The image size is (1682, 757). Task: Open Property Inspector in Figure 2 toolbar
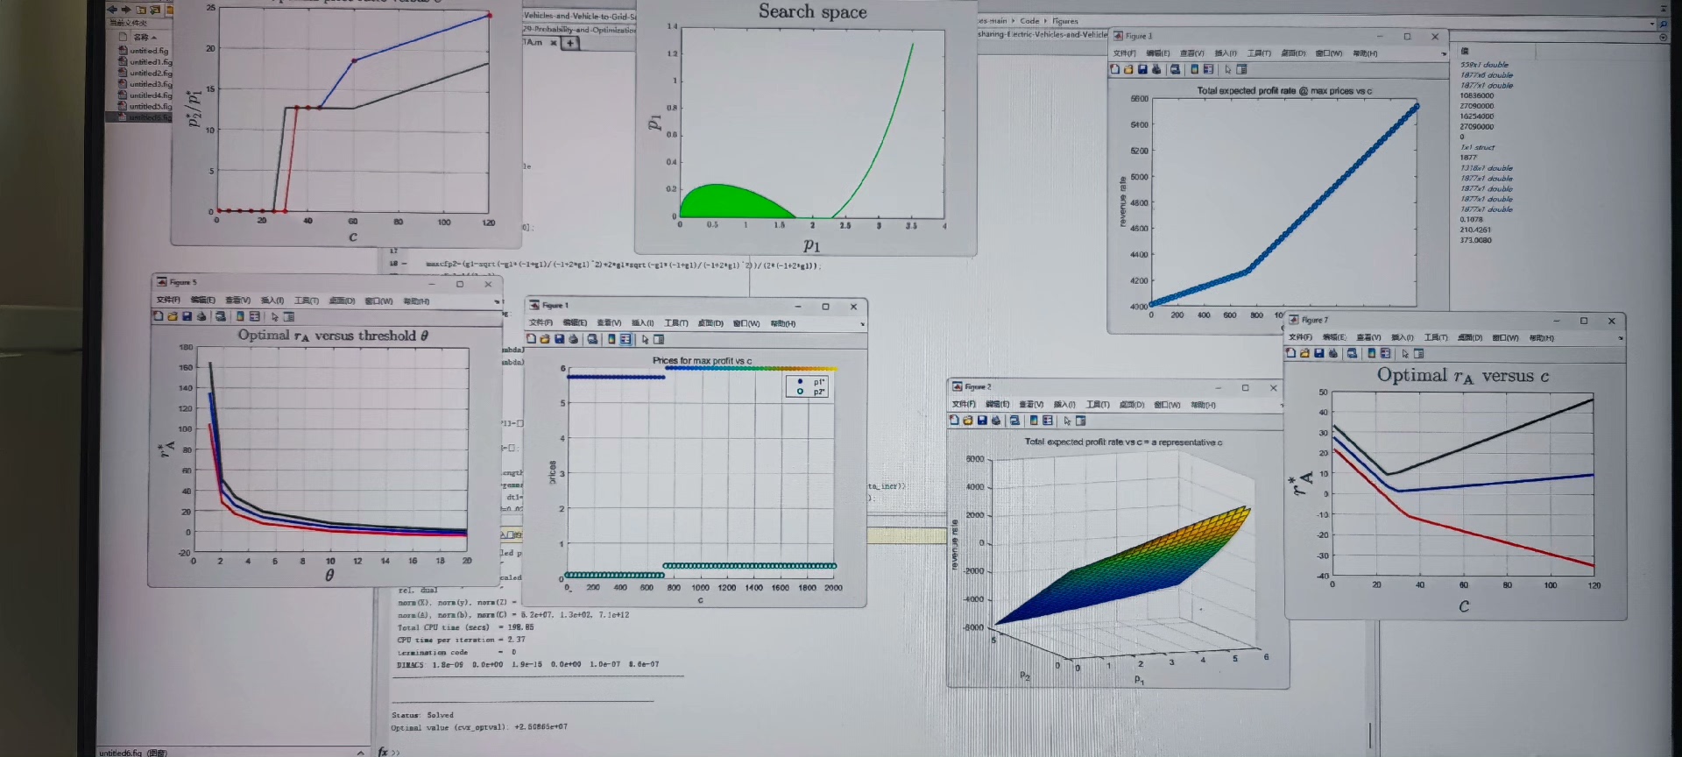point(1081,421)
